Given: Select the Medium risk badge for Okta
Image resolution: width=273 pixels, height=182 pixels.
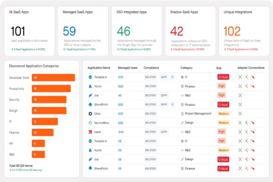Looking at the screenshot, I should click(223, 113).
